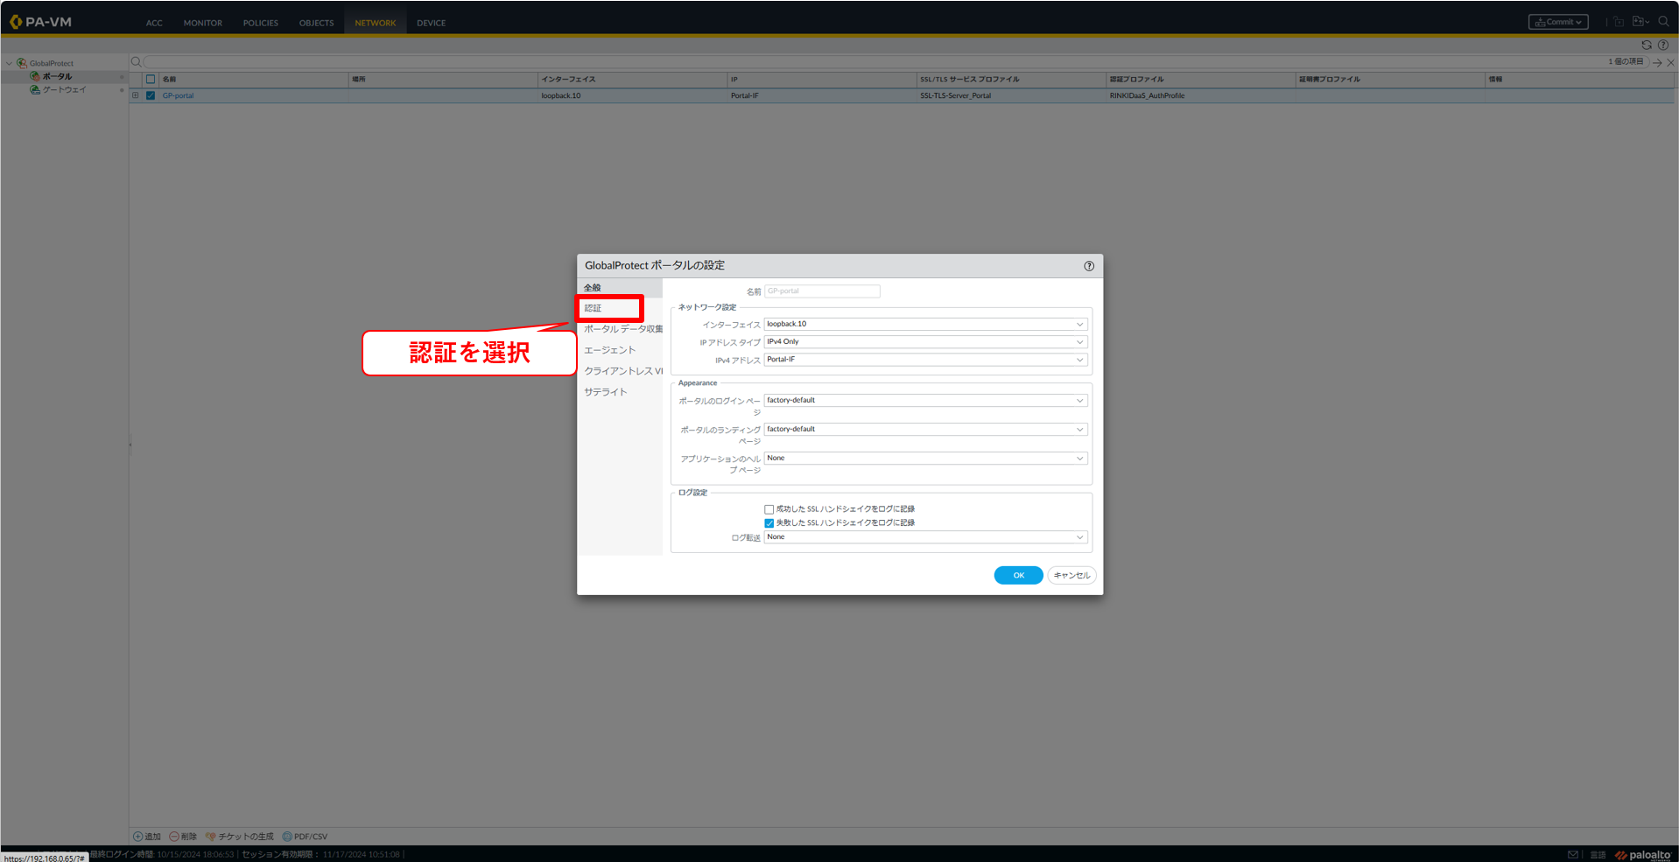Viewport: 1679px width, 862px height.
Task: Select the クライアントレス VPN tab
Action: [x=623, y=371]
